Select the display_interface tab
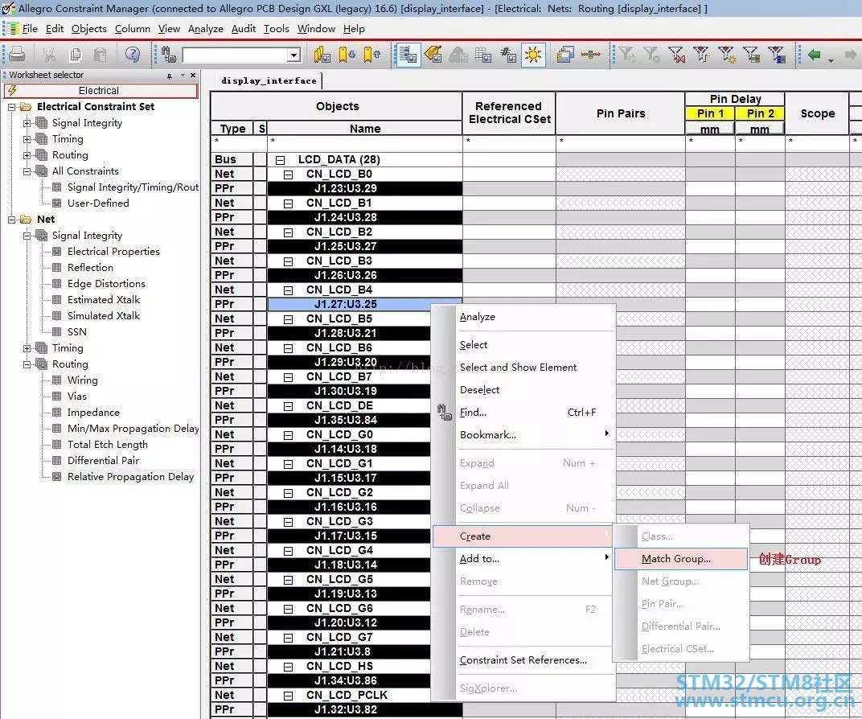The height and width of the screenshot is (719, 862). tap(269, 80)
